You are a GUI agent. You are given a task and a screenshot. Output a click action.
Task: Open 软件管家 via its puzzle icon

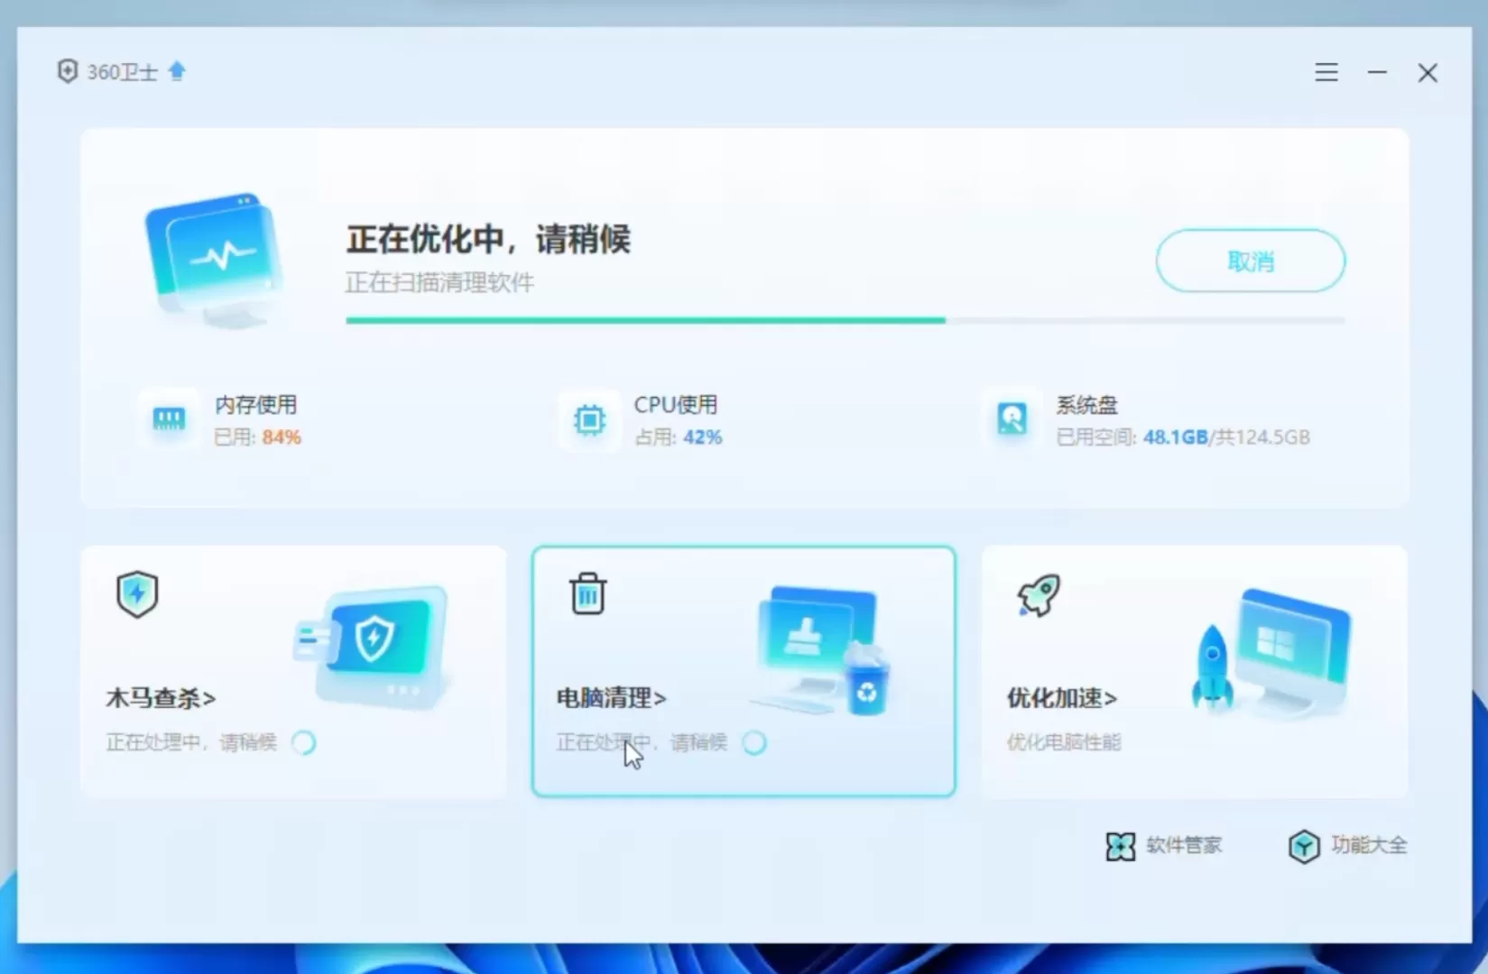point(1120,846)
